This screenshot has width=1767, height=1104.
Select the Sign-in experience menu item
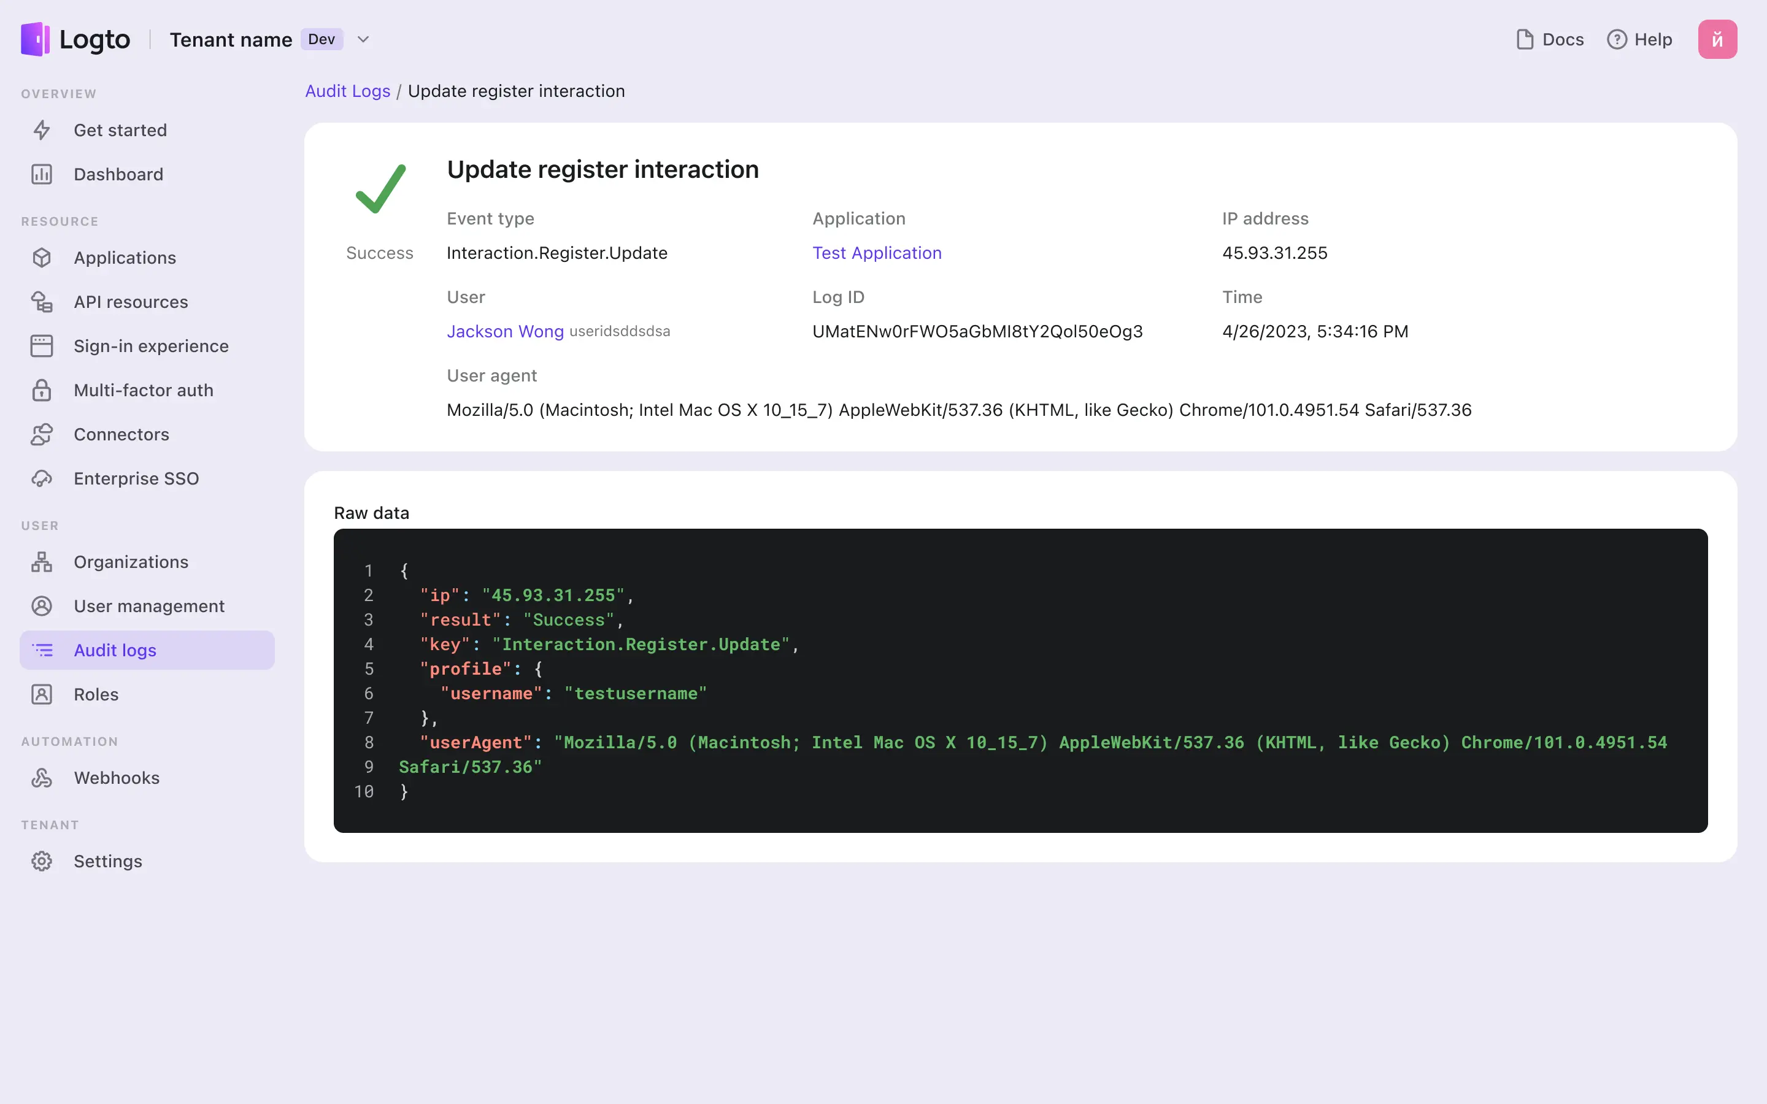coord(152,346)
